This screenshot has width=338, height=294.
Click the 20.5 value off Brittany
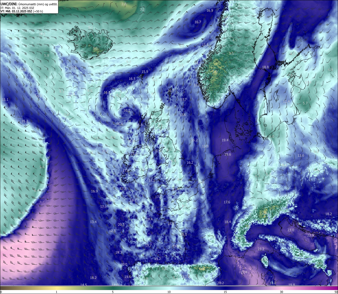pos(121,225)
